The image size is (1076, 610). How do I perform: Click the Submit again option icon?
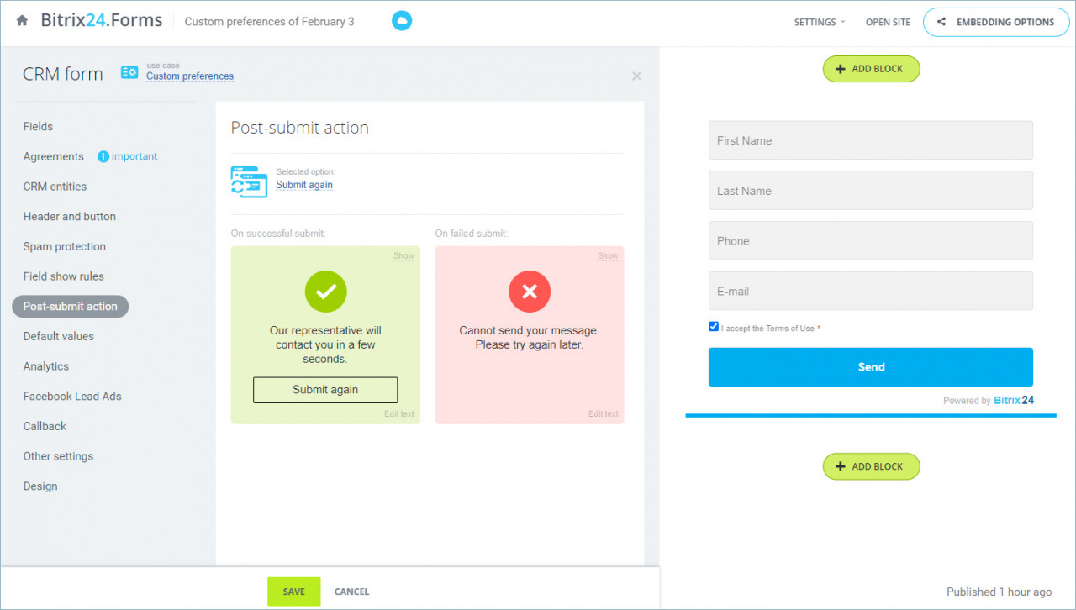(x=249, y=181)
